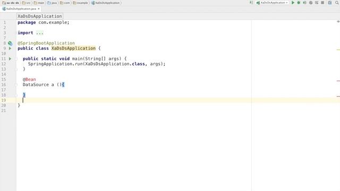
Task: Click the main method name on line 11
Action: pos(78,59)
